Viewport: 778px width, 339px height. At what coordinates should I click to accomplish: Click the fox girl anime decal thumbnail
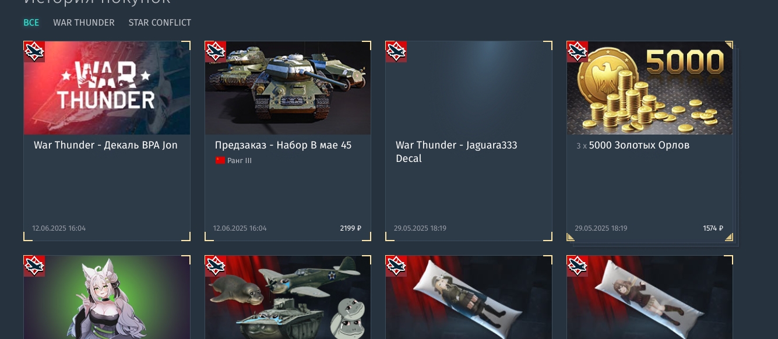(107, 297)
